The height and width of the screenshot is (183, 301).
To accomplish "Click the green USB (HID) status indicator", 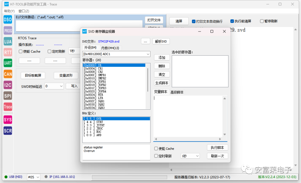I will (x=6, y=177).
